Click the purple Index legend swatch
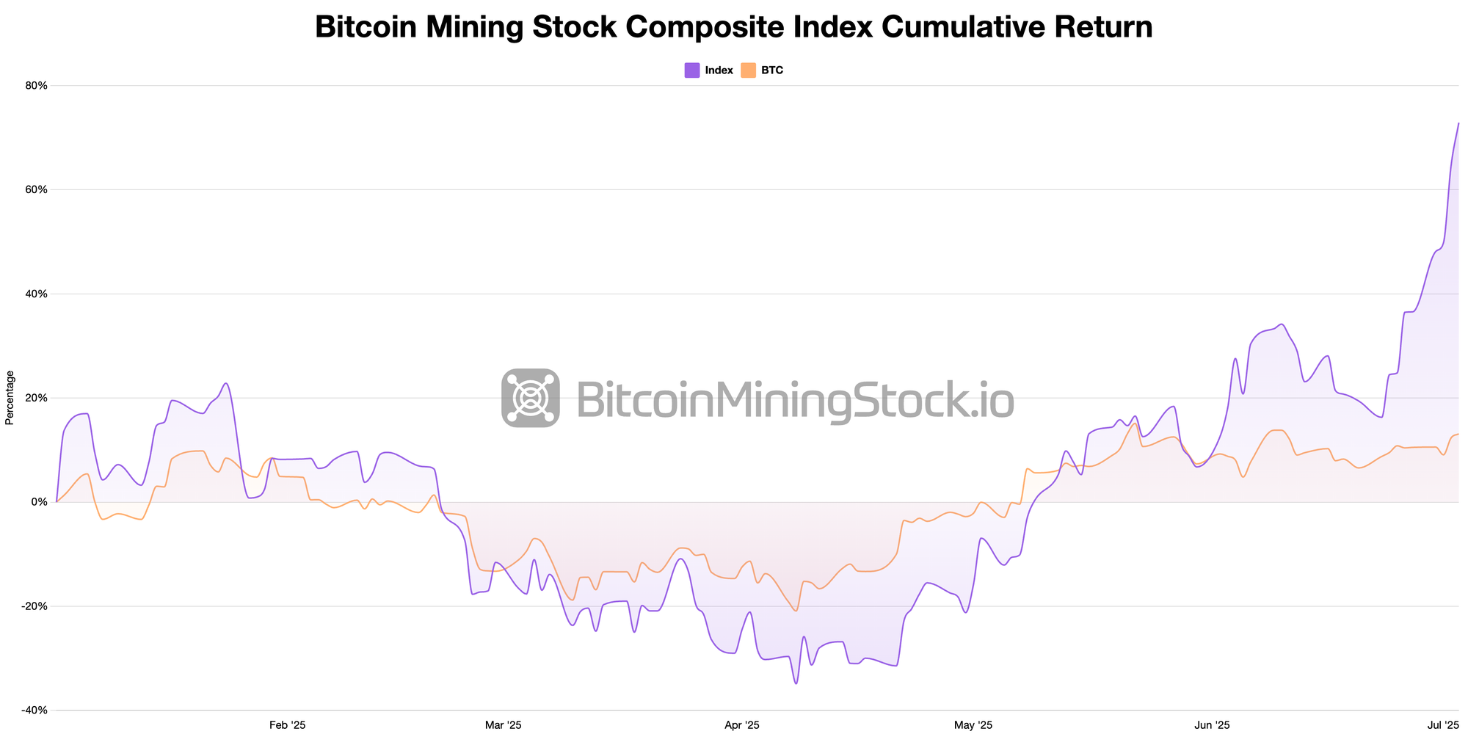 691,70
